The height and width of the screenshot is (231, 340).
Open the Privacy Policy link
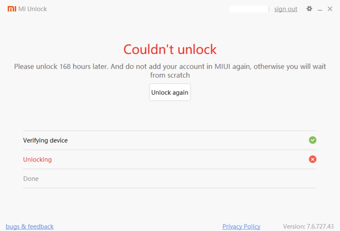click(x=241, y=226)
